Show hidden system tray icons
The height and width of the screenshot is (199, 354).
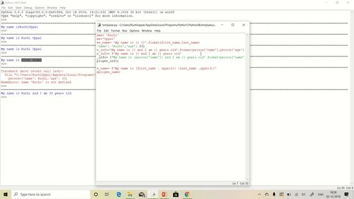coord(259,194)
